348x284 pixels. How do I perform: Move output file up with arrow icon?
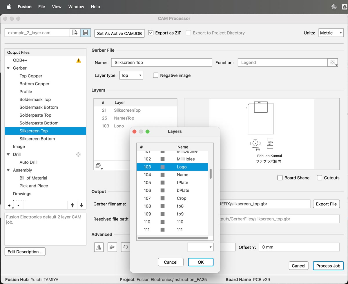click(72, 205)
